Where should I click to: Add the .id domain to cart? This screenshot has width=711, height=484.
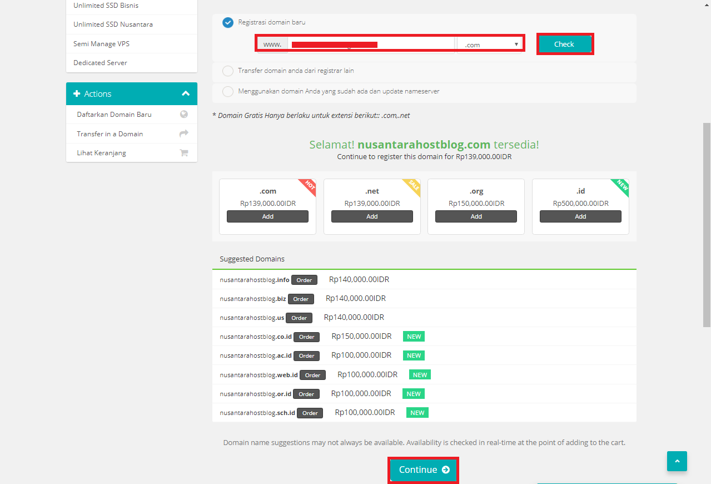pyautogui.click(x=580, y=216)
